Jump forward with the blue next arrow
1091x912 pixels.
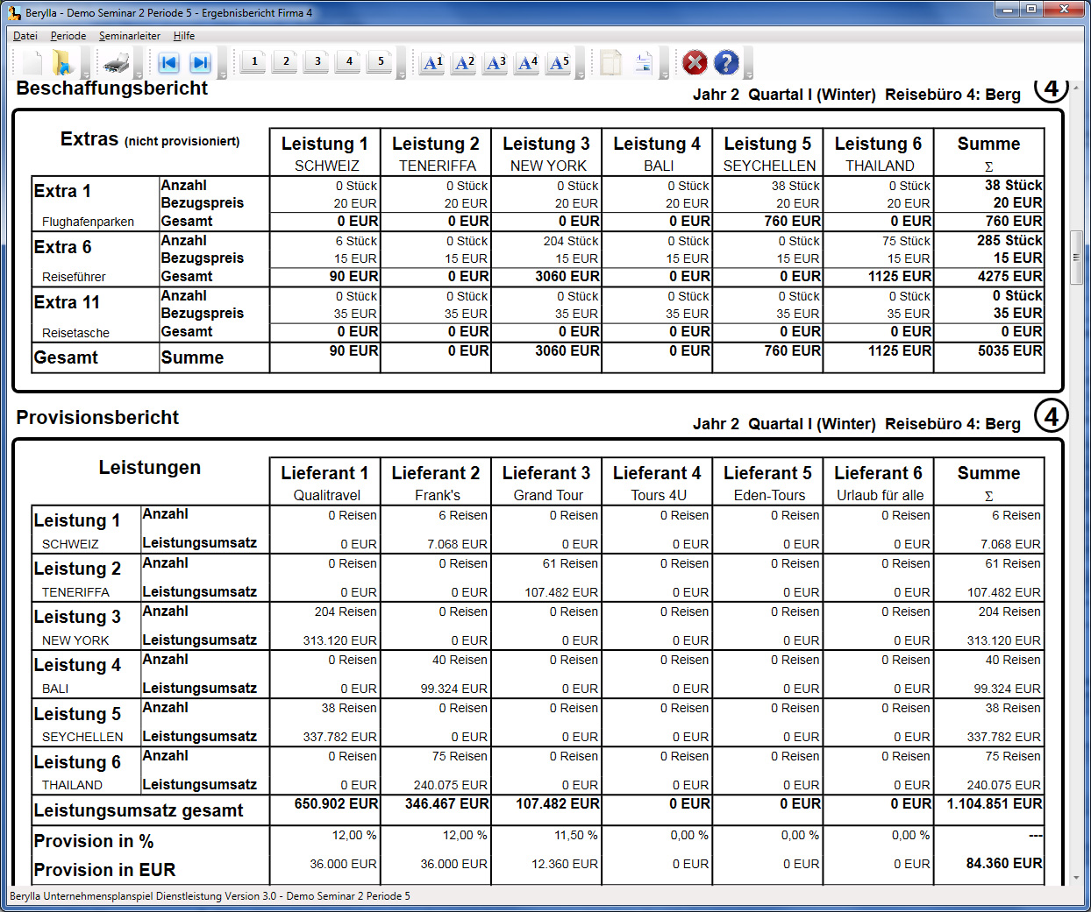pyautogui.click(x=200, y=63)
